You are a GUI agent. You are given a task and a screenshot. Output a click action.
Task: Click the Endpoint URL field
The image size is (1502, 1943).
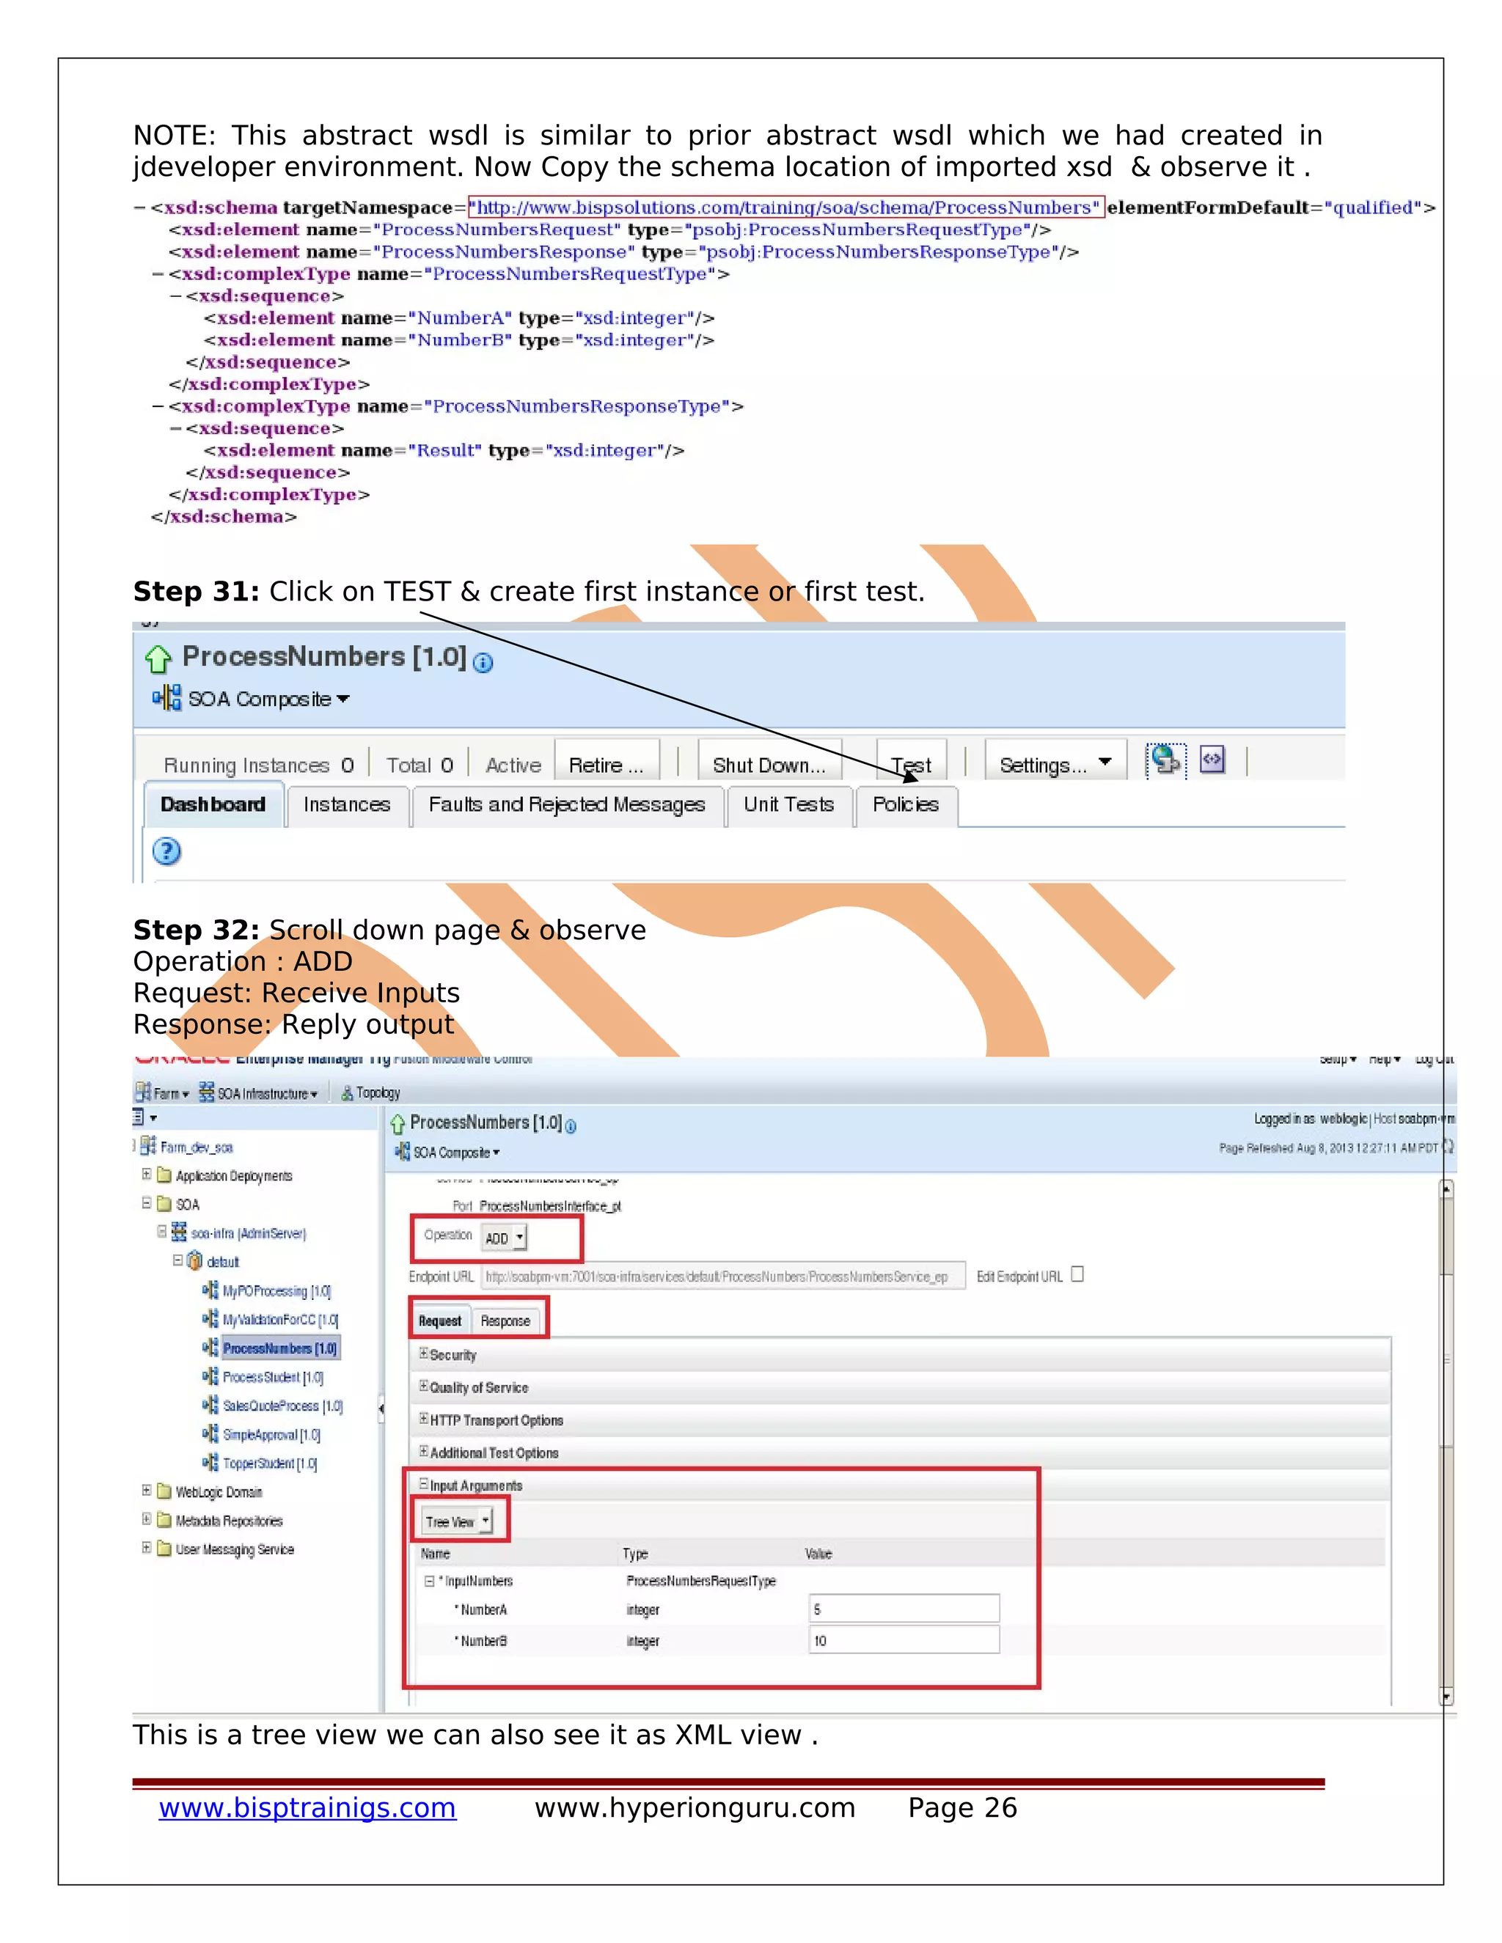(722, 1276)
